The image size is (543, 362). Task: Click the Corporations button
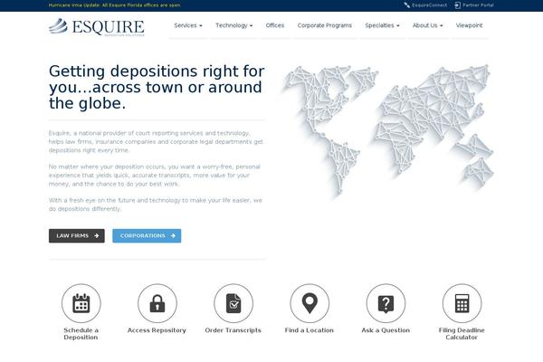(x=147, y=236)
